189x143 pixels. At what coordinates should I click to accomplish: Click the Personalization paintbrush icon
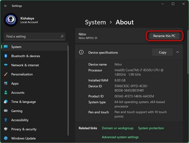tap(6, 74)
